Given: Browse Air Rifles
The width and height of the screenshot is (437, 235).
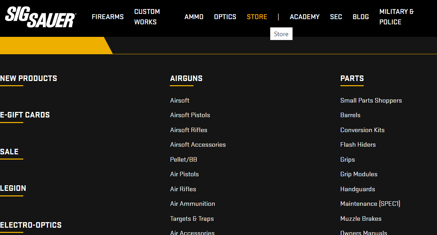Looking at the screenshot, I should (183, 189).
